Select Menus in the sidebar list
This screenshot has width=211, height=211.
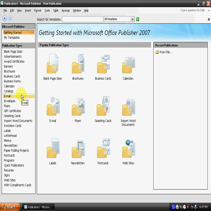[x=8, y=141]
